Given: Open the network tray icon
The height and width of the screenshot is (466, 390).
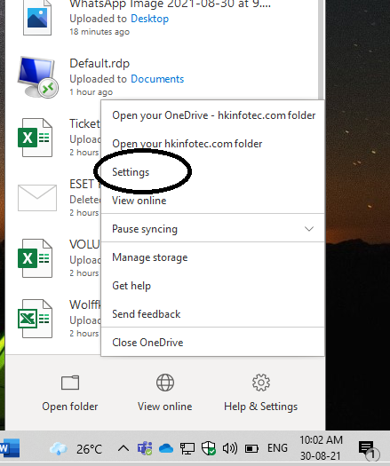Looking at the screenshot, I should coord(187,448).
